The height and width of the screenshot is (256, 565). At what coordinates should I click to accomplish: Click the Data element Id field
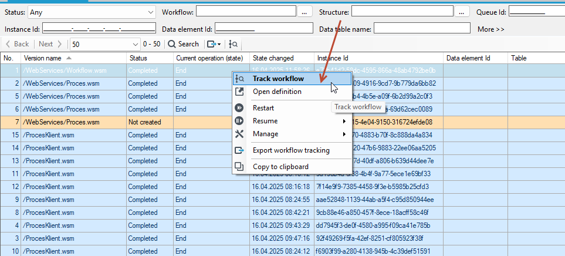point(264,28)
